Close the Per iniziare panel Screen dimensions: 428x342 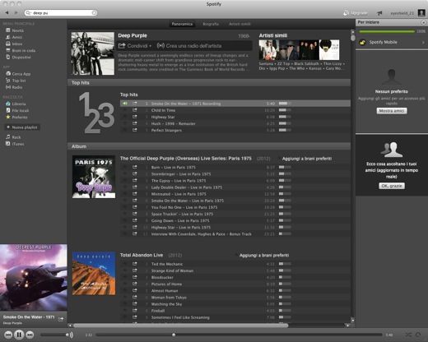(423, 22)
